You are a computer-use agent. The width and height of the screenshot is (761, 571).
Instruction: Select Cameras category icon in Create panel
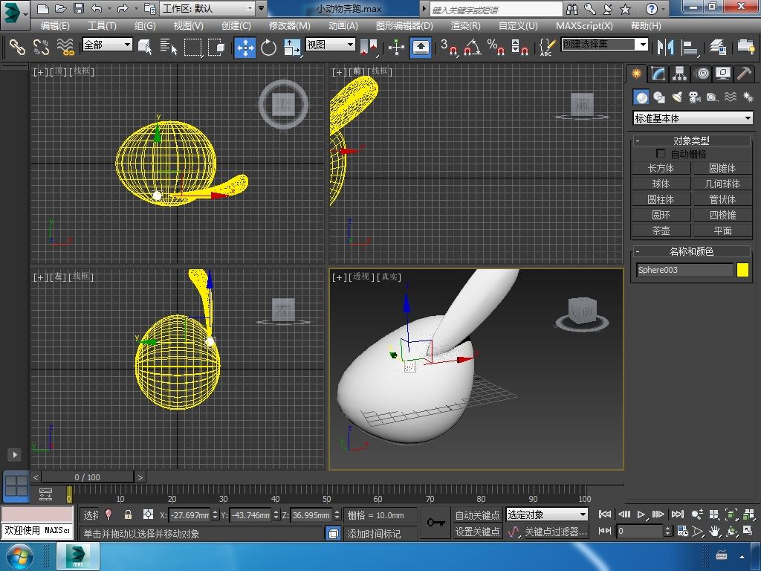click(695, 97)
